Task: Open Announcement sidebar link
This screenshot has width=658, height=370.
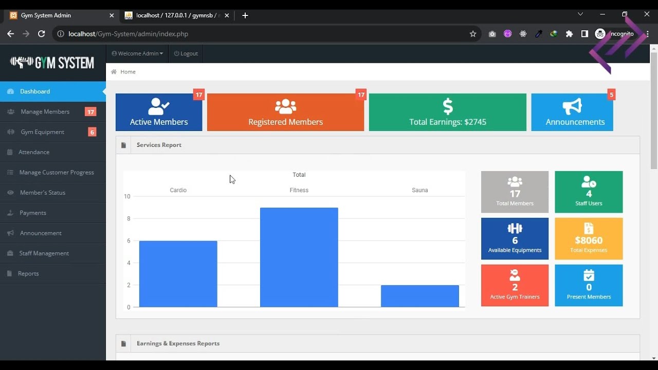Action: click(53, 233)
